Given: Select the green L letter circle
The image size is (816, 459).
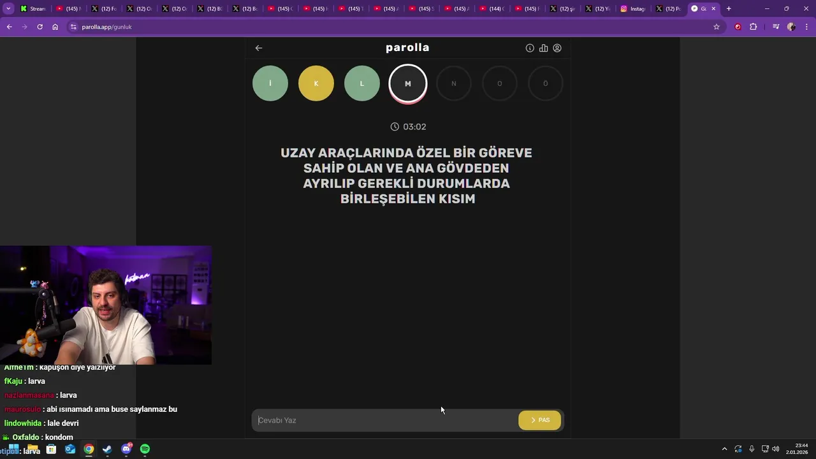Looking at the screenshot, I should click(x=362, y=84).
